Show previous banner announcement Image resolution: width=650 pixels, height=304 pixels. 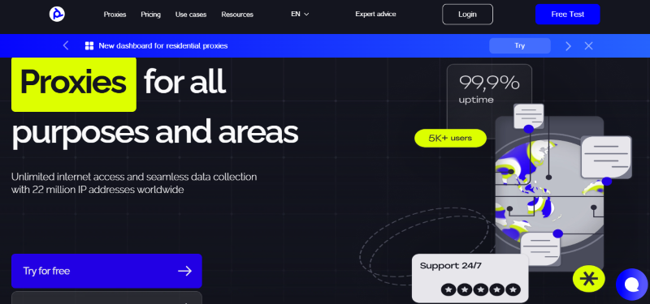pyautogui.click(x=66, y=45)
